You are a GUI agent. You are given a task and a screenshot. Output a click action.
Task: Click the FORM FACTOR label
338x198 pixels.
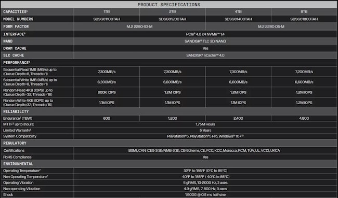coord(16,26)
